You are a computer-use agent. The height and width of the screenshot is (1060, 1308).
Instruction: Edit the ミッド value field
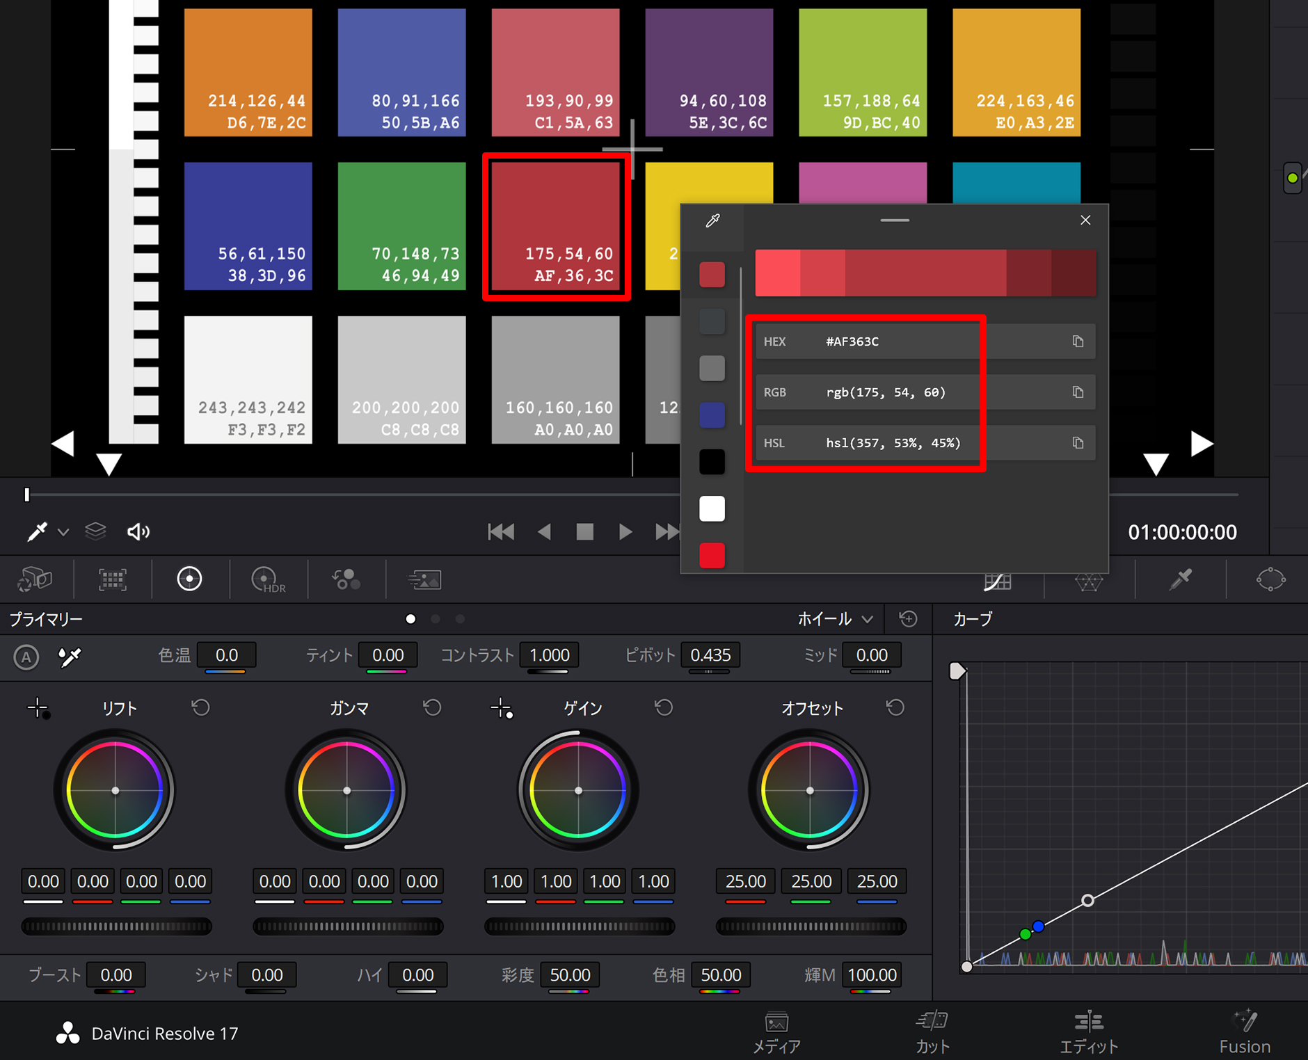(872, 655)
